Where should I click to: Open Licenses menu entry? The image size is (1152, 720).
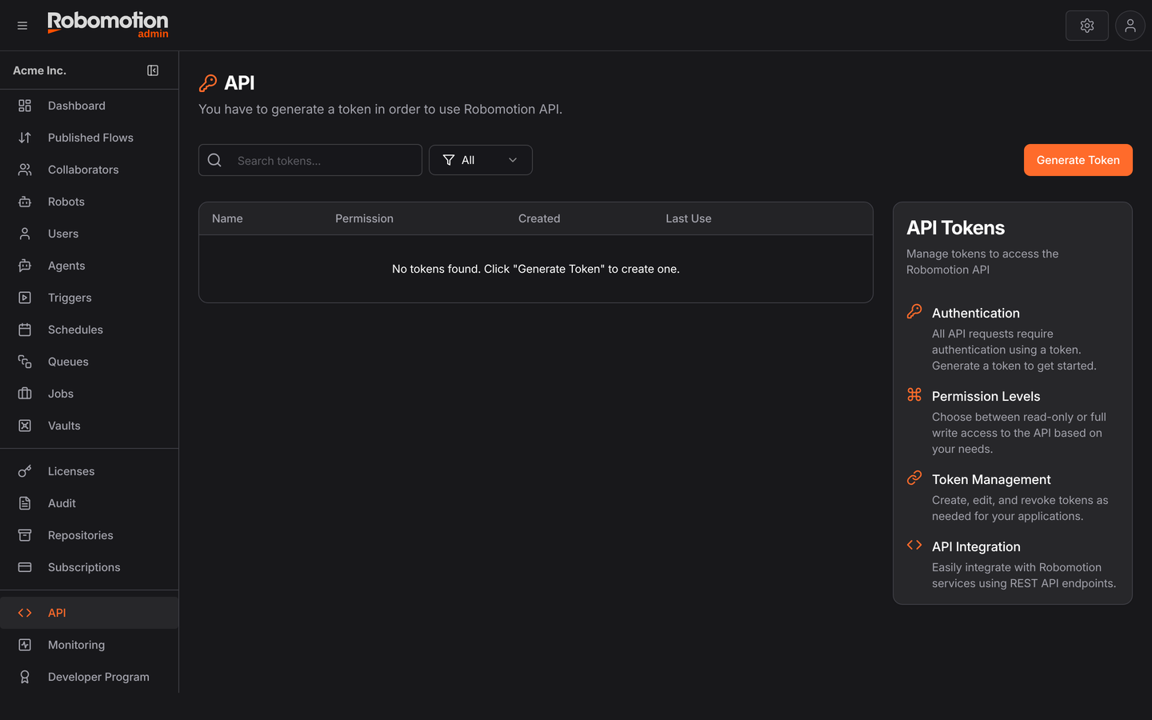tap(89, 471)
